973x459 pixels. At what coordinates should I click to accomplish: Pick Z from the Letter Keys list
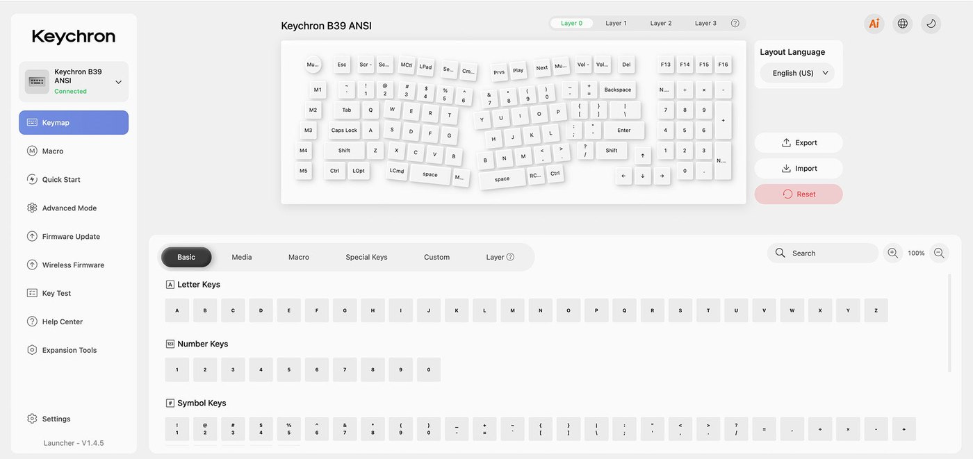(876, 310)
